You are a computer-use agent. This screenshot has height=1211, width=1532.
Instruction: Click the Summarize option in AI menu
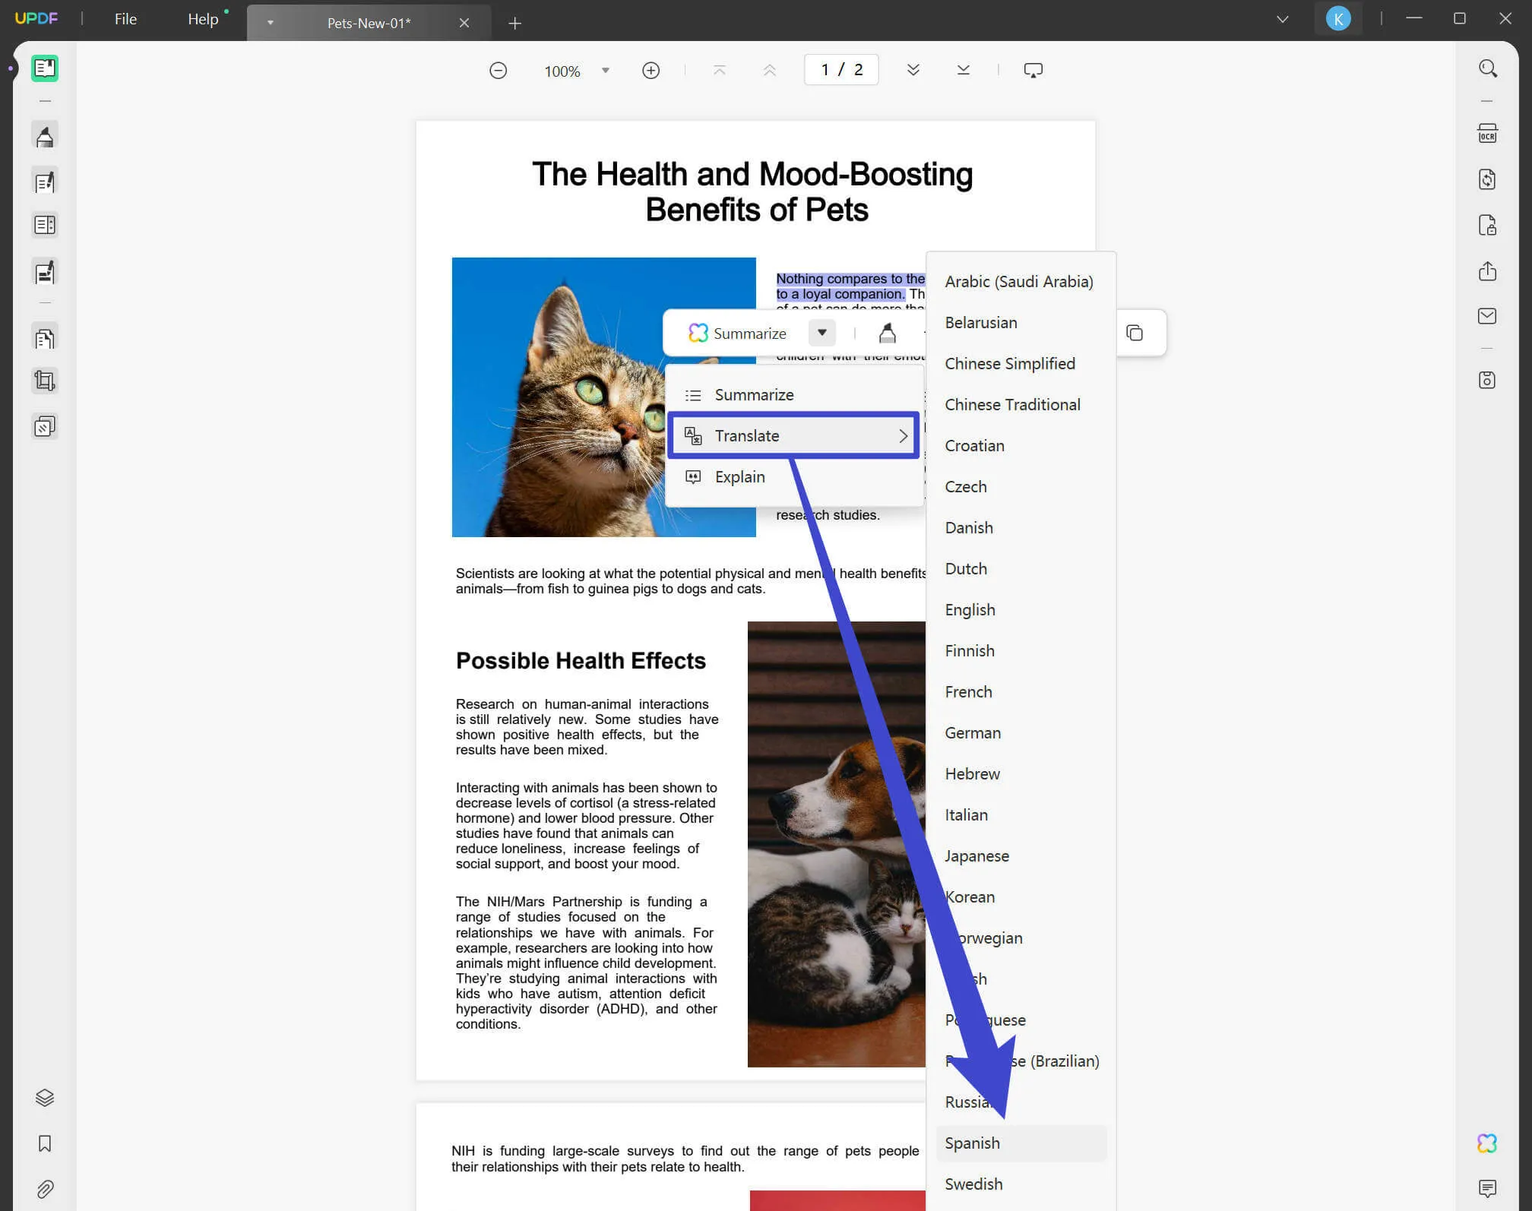(755, 393)
